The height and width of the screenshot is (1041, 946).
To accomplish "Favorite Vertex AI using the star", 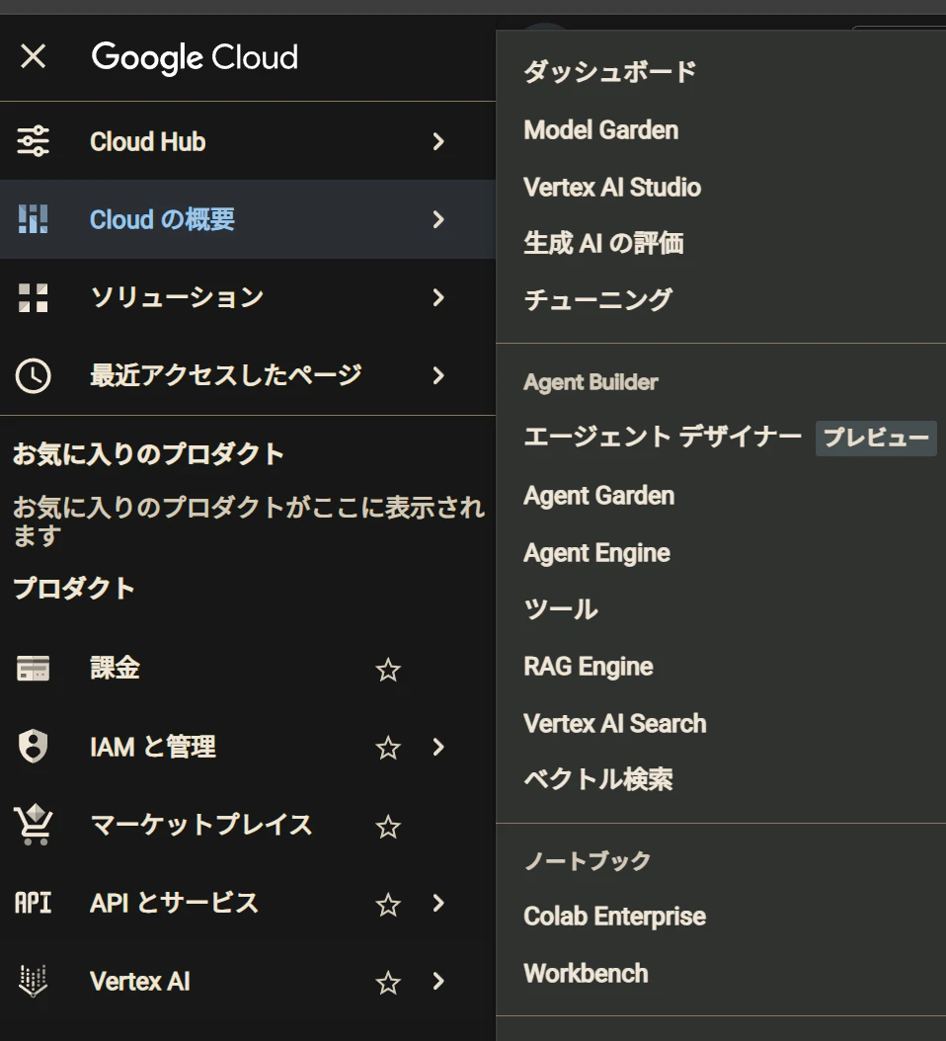I will point(388,984).
